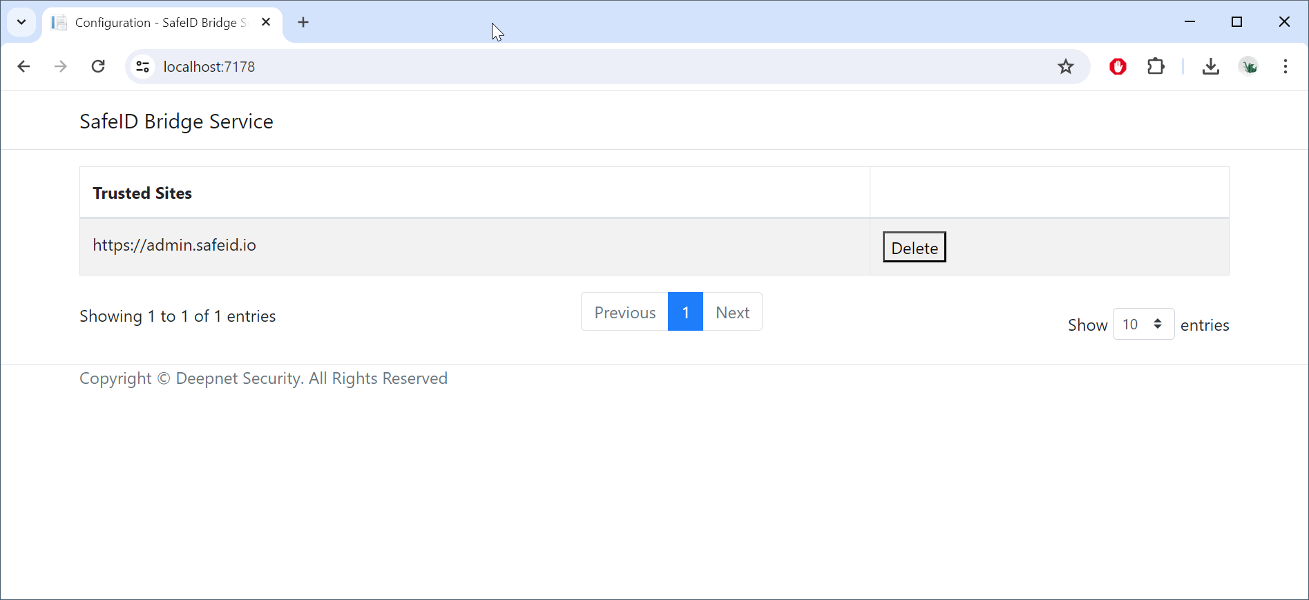Expand the tab search chevron
This screenshot has height=600, width=1309.
(x=21, y=22)
